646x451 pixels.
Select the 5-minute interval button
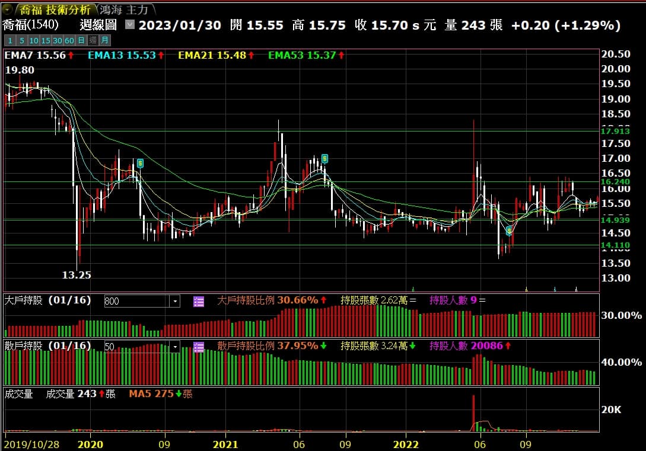[x=21, y=40]
